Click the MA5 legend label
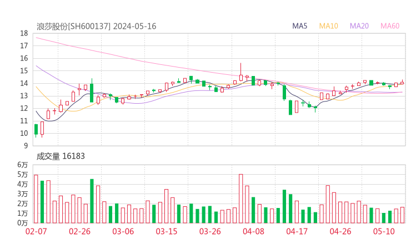Screen dimensions: 411x244 pyautogui.click(x=299, y=26)
